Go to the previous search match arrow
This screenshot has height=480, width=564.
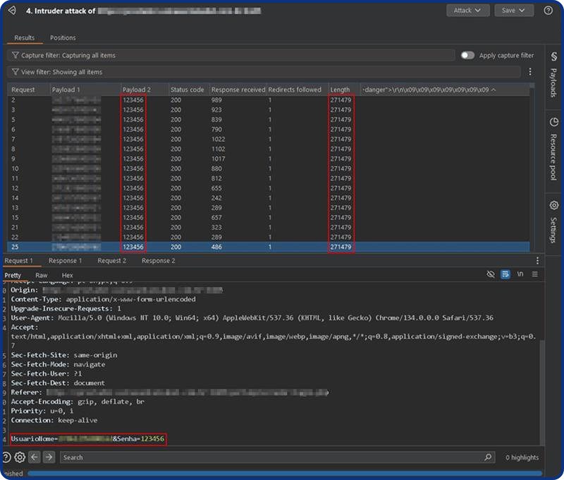pos(35,457)
